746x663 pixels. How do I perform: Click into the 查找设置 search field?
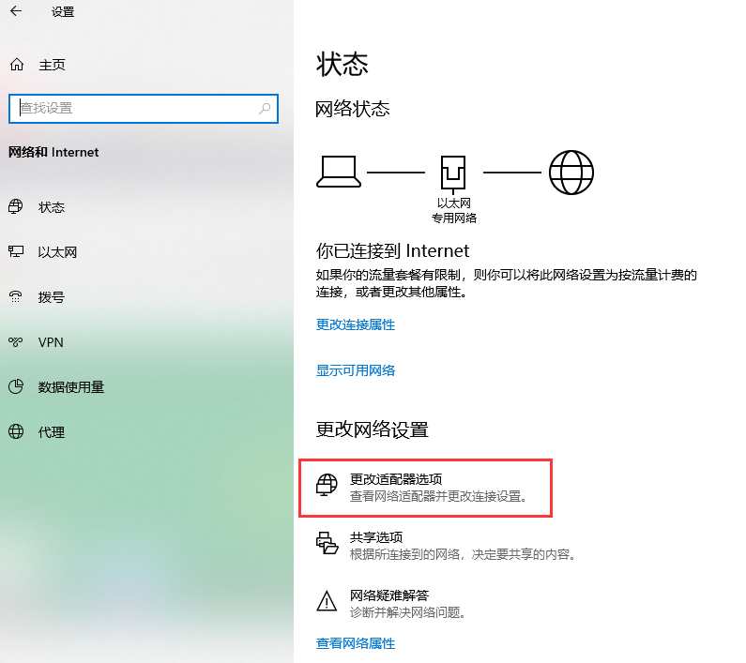[144, 109]
